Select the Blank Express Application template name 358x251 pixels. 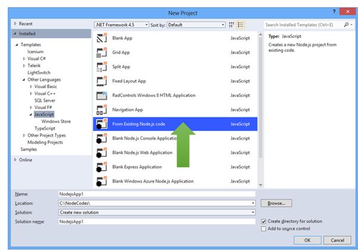tap(137, 167)
